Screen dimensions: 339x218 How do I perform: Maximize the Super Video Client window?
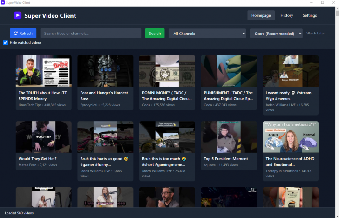coord(322,3)
